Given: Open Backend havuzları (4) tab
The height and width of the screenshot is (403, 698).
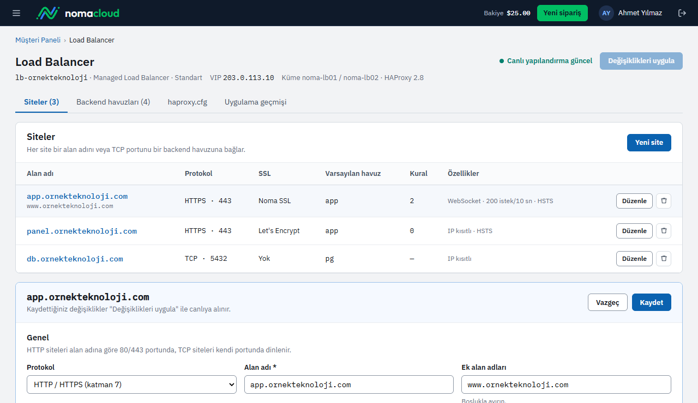Looking at the screenshot, I should (113, 102).
